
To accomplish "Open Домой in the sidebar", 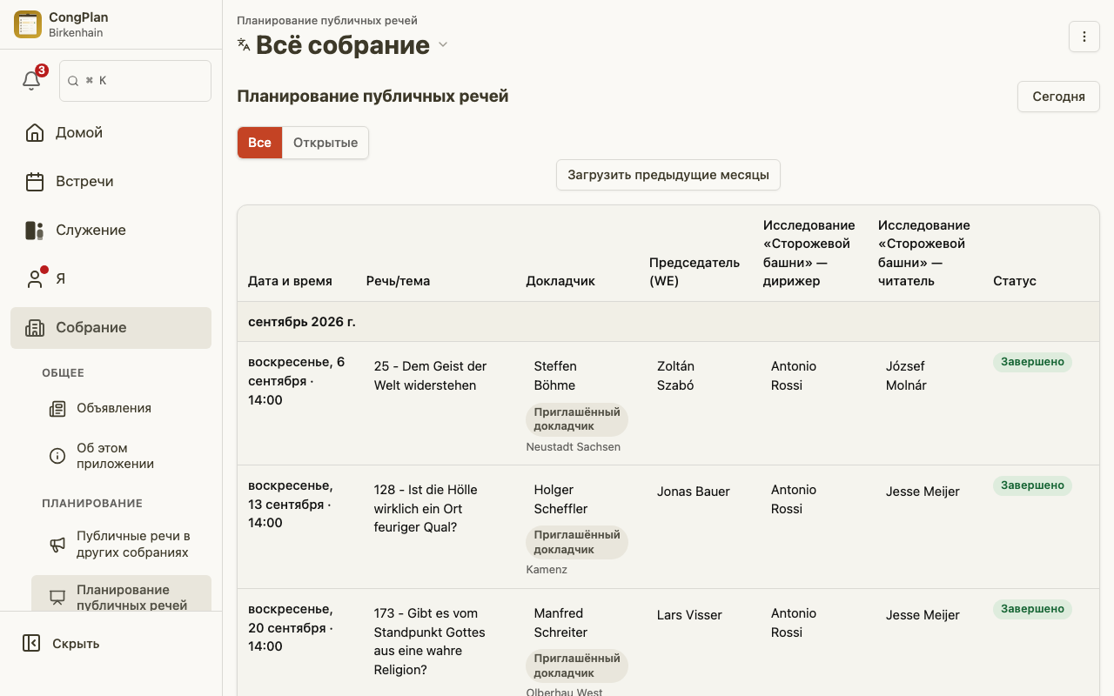I will point(111,132).
